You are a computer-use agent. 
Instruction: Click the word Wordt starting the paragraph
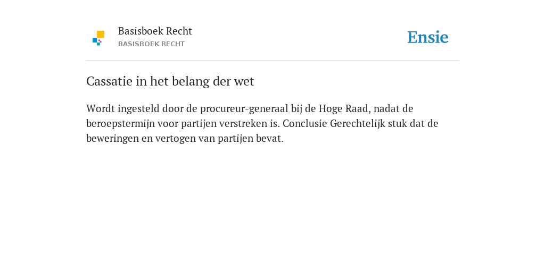pyautogui.click(x=101, y=108)
